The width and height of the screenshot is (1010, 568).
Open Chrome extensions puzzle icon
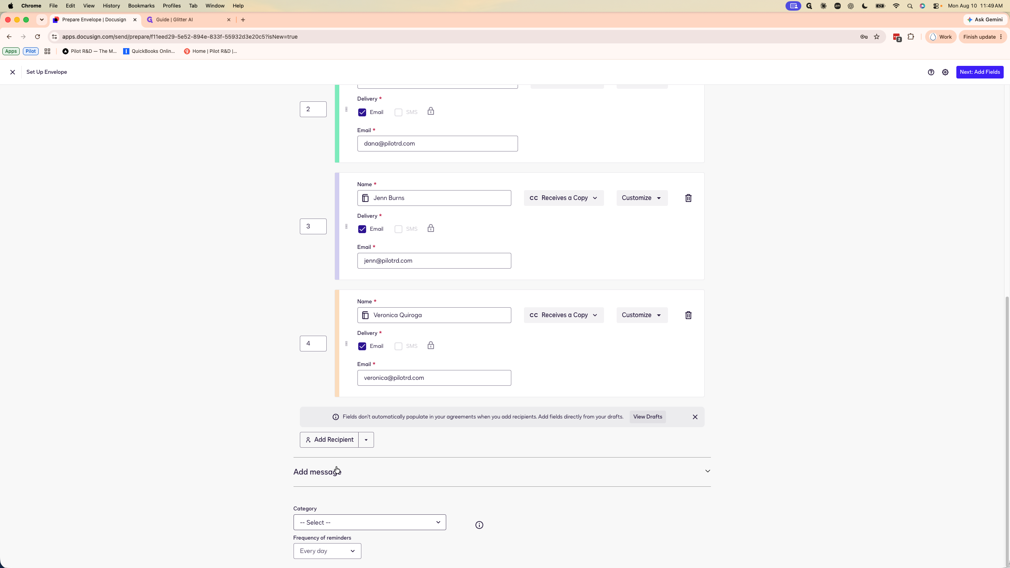pyautogui.click(x=911, y=37)
